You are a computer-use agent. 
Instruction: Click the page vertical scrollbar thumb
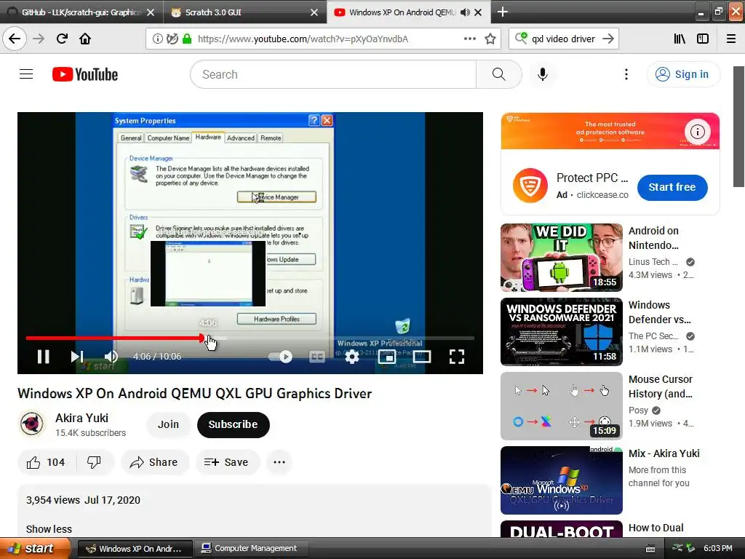[x=739, y=127]
